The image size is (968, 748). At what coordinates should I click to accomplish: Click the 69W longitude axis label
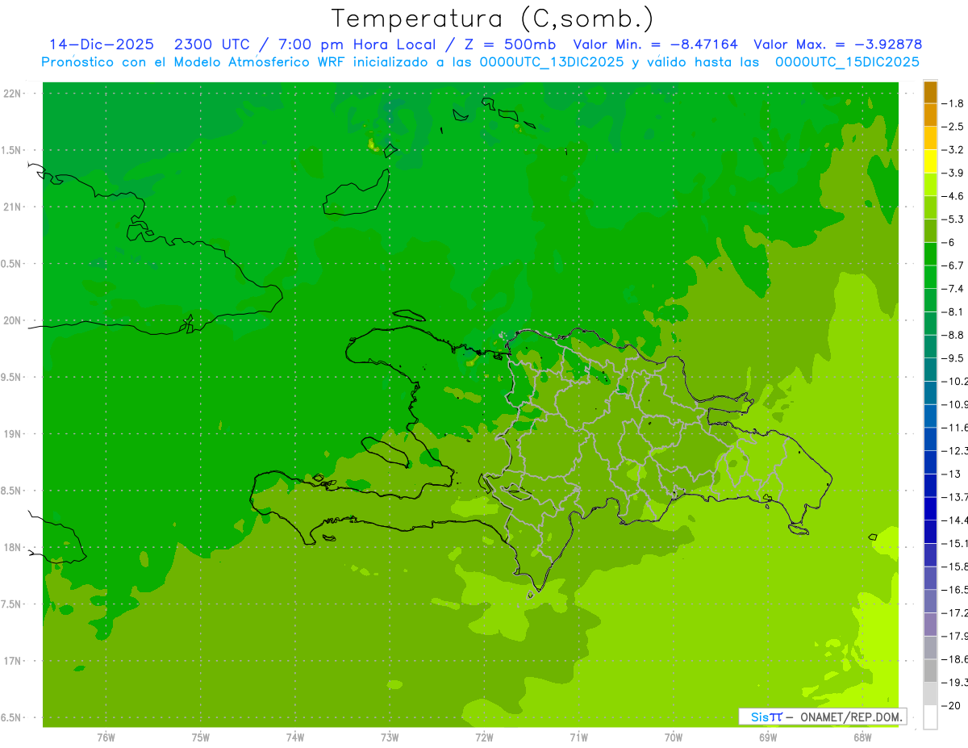coord(768,737)
